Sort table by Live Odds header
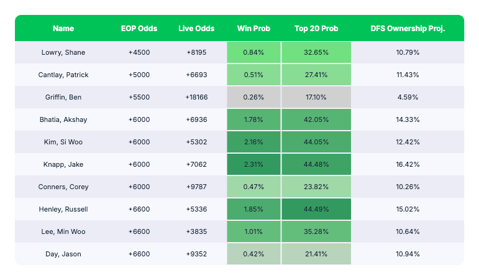Screen dimensions: 479x280 point(196,29)
